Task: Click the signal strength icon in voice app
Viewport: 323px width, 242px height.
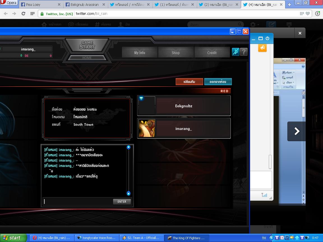Action: [264, 195]
